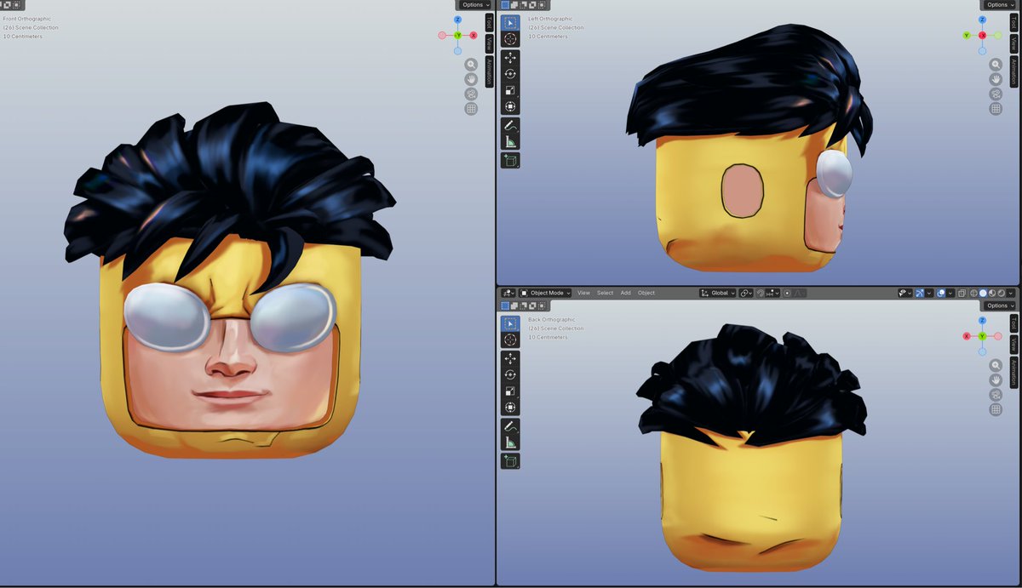Select the Measure tool in Left Orthographic viewport
Image resolution: width=1022 pixels, height=588 pixels.
[510, 142]
